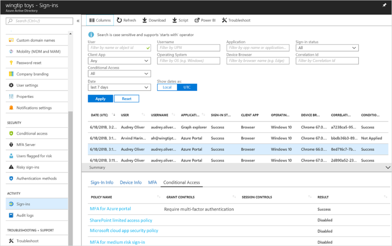This screenshot has width=392, height=246.
Task: Select the Graph explorer sign-in row
Action: coord(238,127)
